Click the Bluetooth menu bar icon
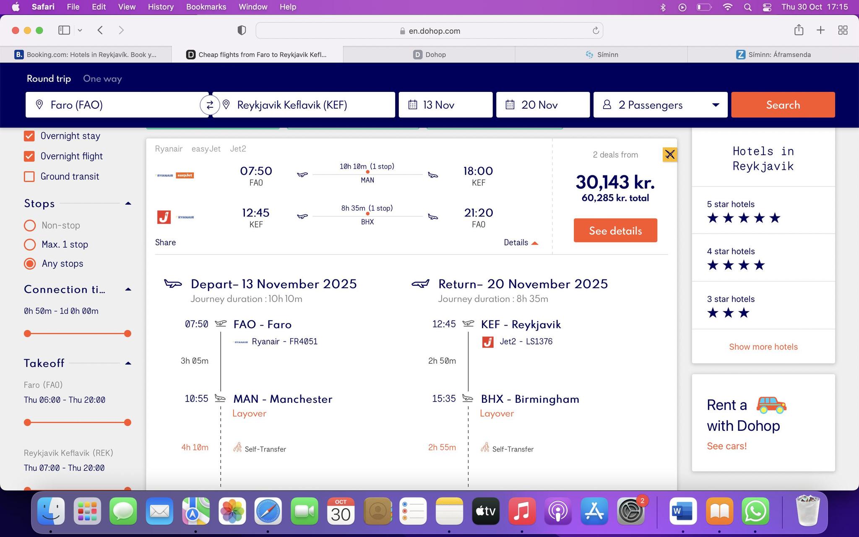The width and height of the screenshot is (859, 537). tap(663, 7)
